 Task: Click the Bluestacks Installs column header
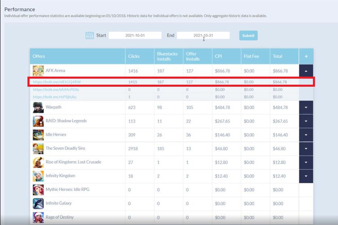[168, 56]
